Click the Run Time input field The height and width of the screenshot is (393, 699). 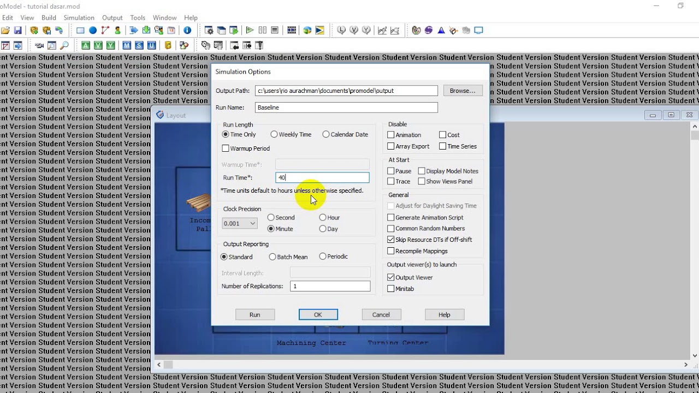pos(322,177)
